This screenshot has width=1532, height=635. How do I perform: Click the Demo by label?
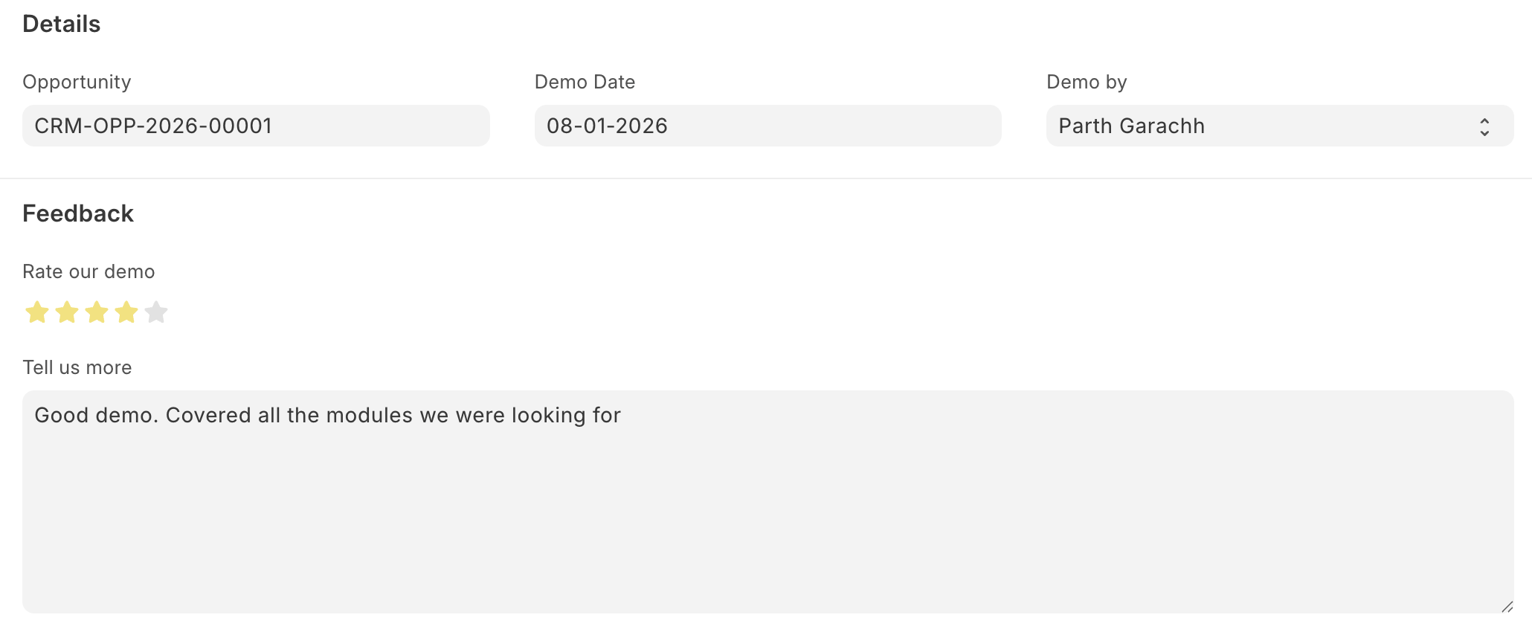(x=1087, y=82)
